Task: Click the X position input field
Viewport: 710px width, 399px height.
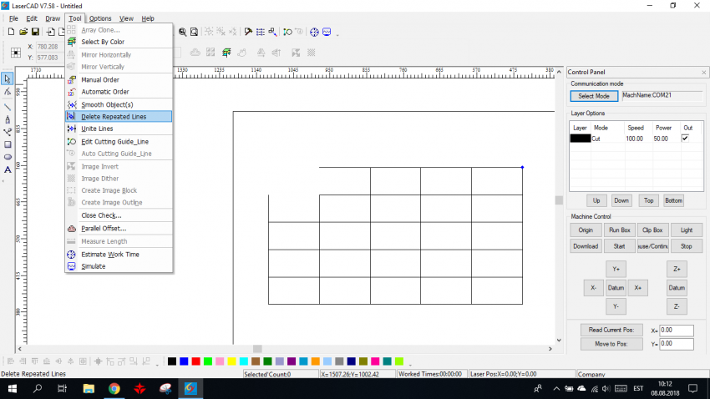Action: [677, 331]
